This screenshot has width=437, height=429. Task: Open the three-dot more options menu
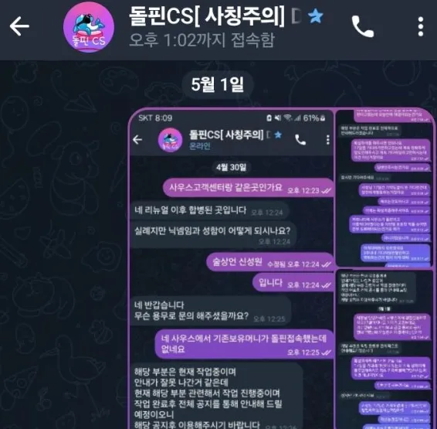(421, 26)
